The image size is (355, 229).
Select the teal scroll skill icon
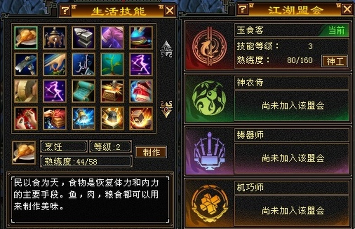pos(83,91)
